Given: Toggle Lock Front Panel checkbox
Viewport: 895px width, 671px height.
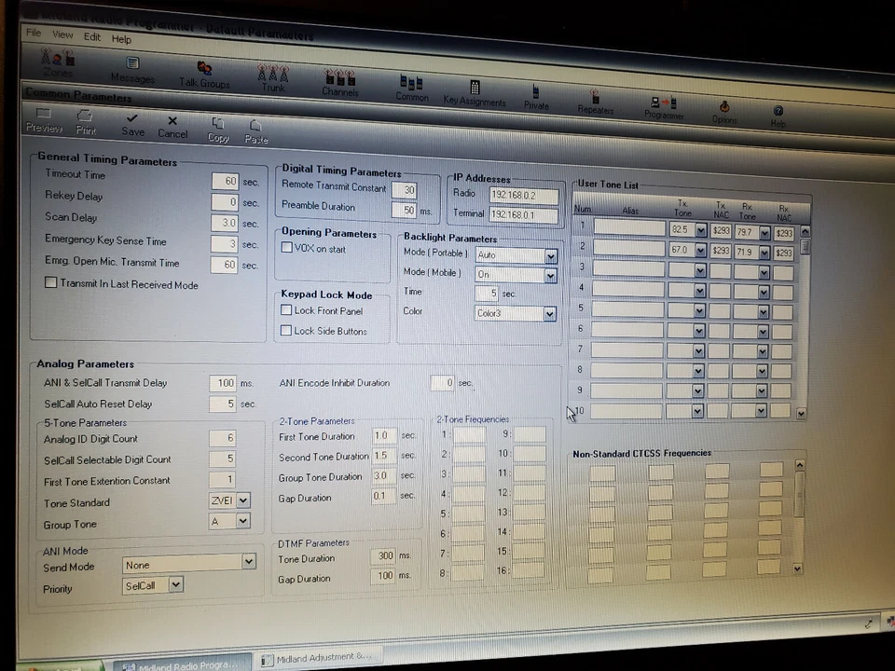Looking at the screenshot, I should (x=286, y=309).
